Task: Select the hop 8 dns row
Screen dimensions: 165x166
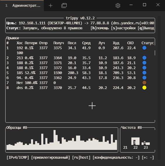Action: (x=80, y=88)
